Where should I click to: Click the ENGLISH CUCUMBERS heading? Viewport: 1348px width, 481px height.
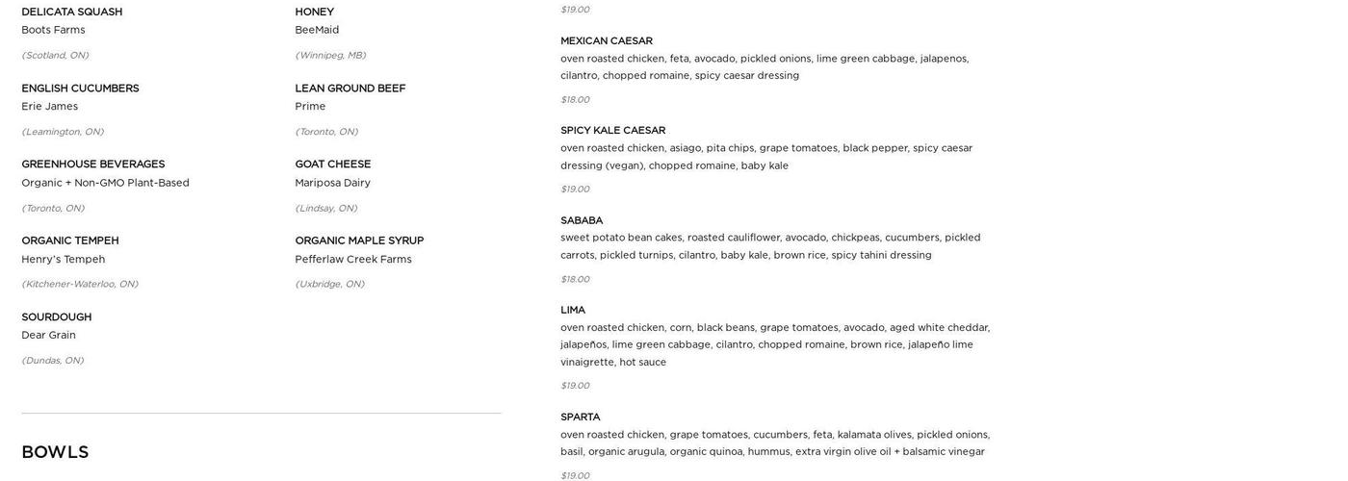[x=80, y=89]
